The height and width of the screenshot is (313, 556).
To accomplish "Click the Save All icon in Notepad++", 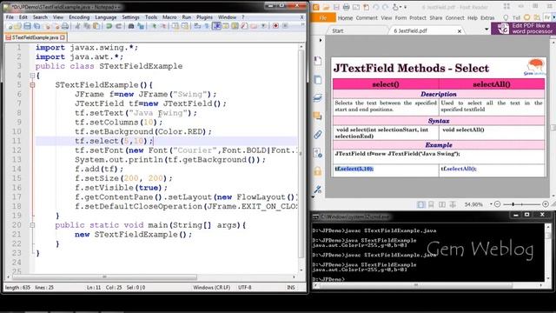I will tap(36, 26).
